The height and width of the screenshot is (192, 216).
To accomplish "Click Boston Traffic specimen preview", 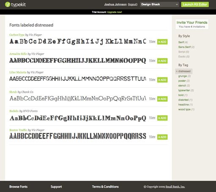I will click(78, 136).
